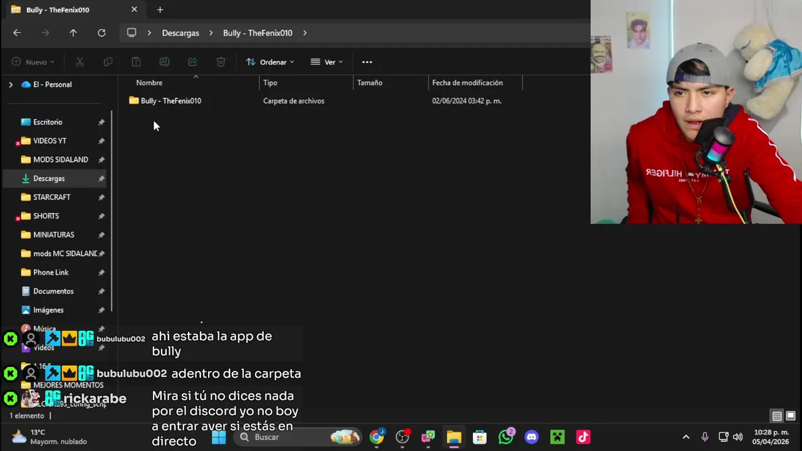Refresh the current folder view

point(102,33)
